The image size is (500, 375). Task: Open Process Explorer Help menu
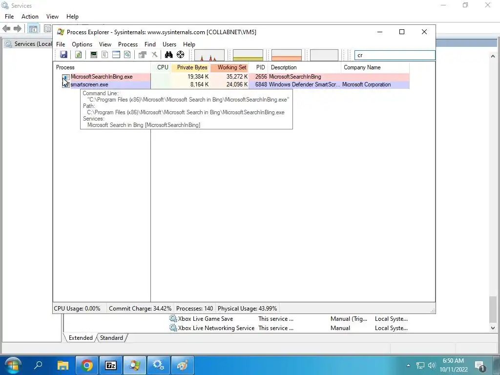(189, 44)
